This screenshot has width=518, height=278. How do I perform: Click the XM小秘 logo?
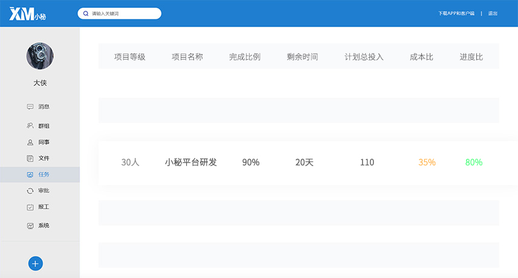coord(27,13)
